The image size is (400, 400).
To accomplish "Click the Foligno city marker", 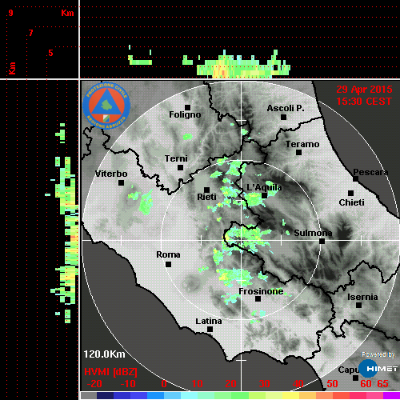I will click(187, 107).
